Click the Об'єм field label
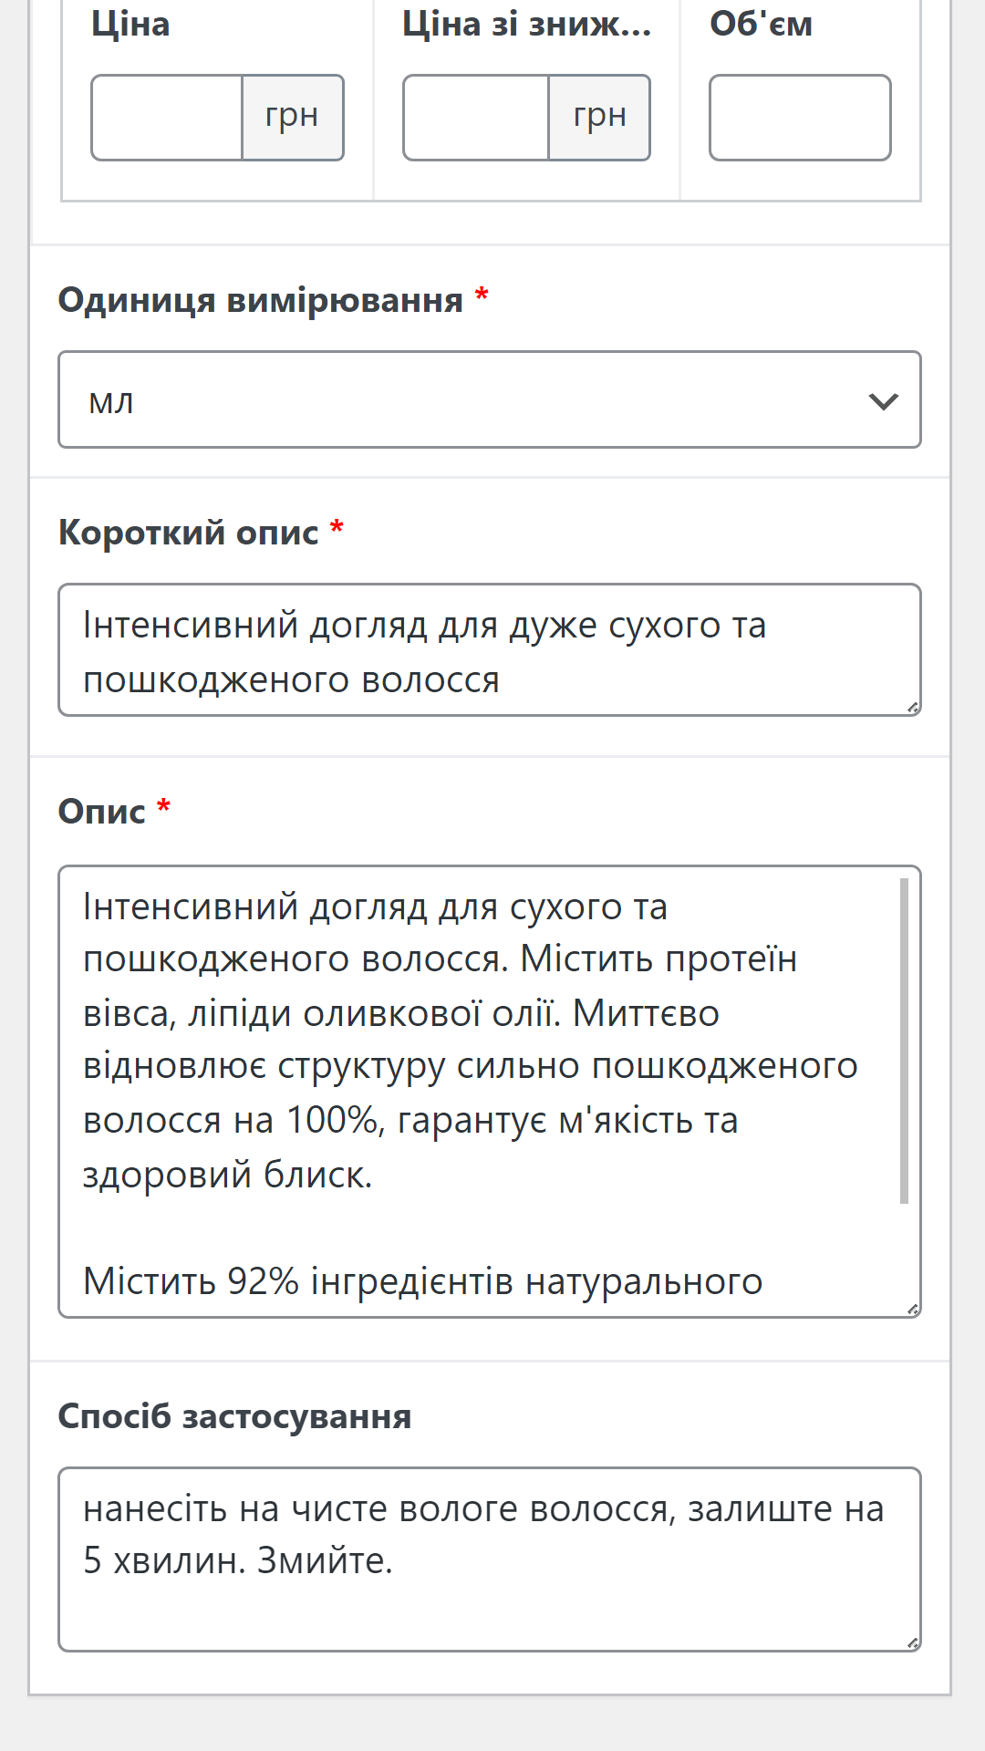 (761, 24)
